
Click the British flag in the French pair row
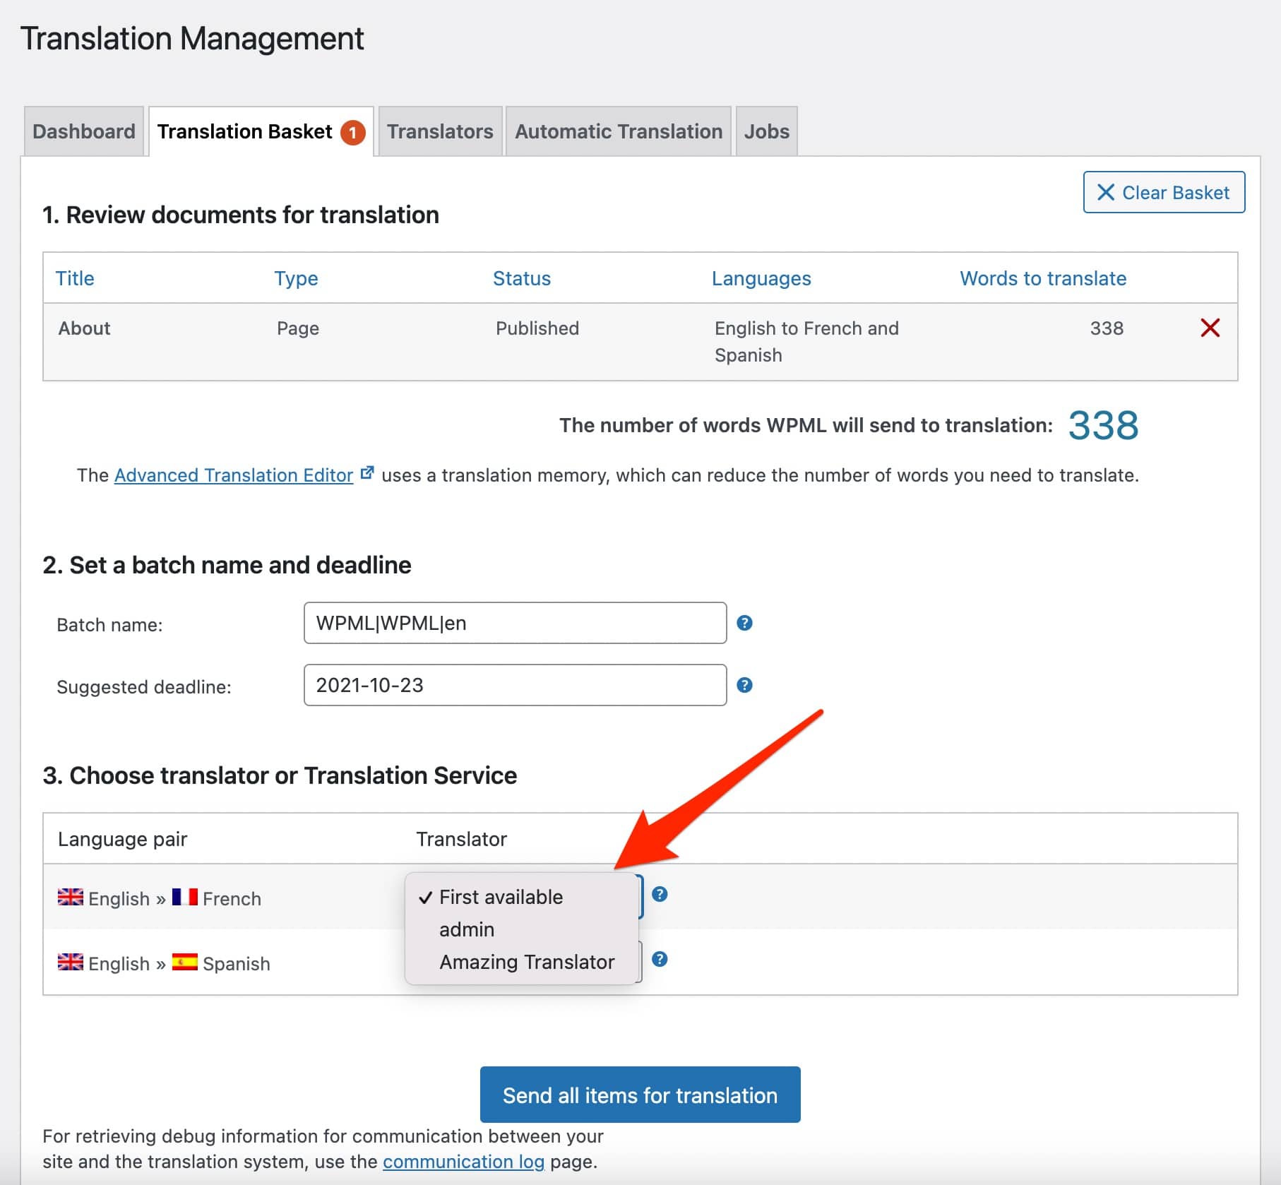(70, 898)
